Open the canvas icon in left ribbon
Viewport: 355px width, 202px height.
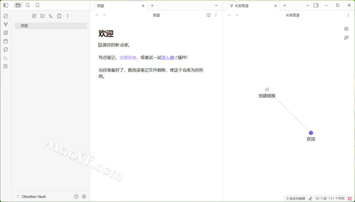(x=6, y=33)
